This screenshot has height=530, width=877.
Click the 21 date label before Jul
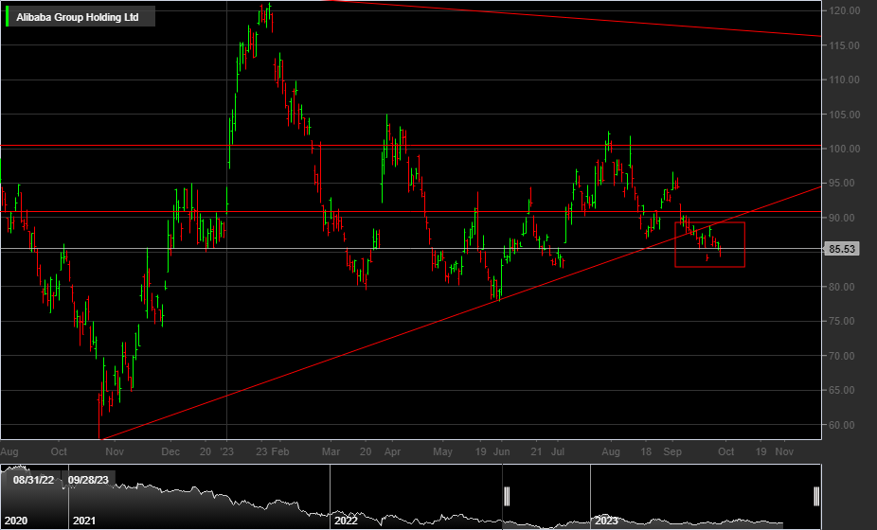536,451
